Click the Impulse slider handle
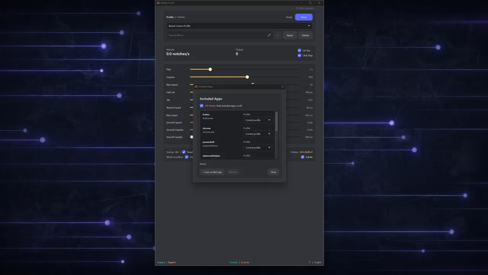 [x=247, y=77]
